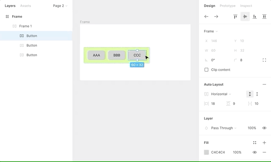Click the CCC button on canvas
Screen dimensions: 271x162
tap(137, 55)
